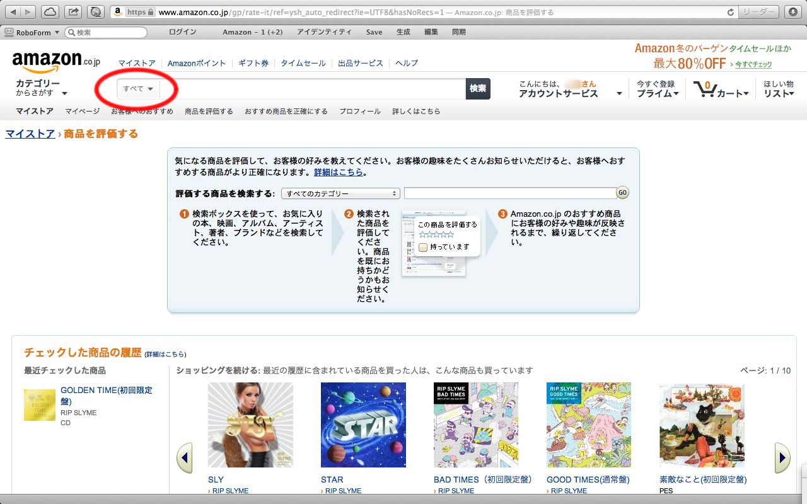
Task: Select RoboForm アイデンティティ item
Action: [325, 32]
